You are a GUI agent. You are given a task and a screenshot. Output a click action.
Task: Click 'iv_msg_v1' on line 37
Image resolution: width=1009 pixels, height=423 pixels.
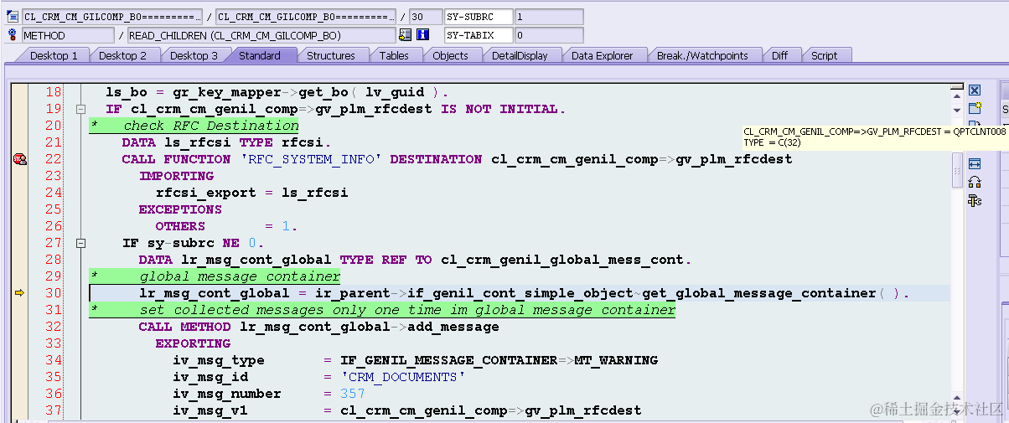click(x=210, y=410)
